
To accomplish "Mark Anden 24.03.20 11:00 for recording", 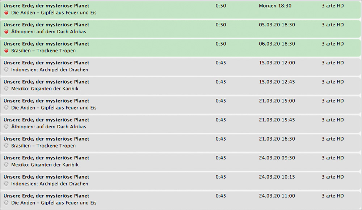I will pyautogui.click(x=7, y=203).
